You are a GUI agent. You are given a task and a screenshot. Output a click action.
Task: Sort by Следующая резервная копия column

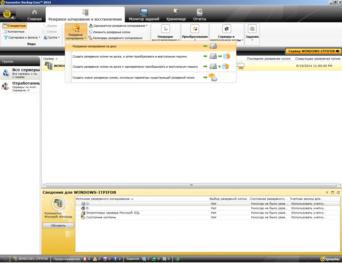(318, 59)
